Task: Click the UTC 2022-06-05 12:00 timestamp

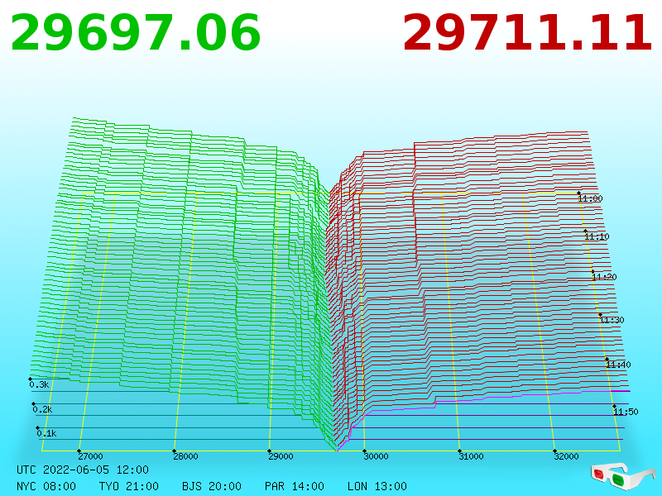Action: 83,470
